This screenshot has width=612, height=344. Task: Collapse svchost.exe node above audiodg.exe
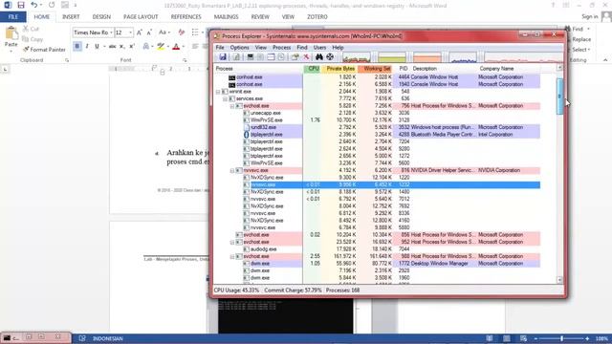pyautogui.click(x=232, y=242)
